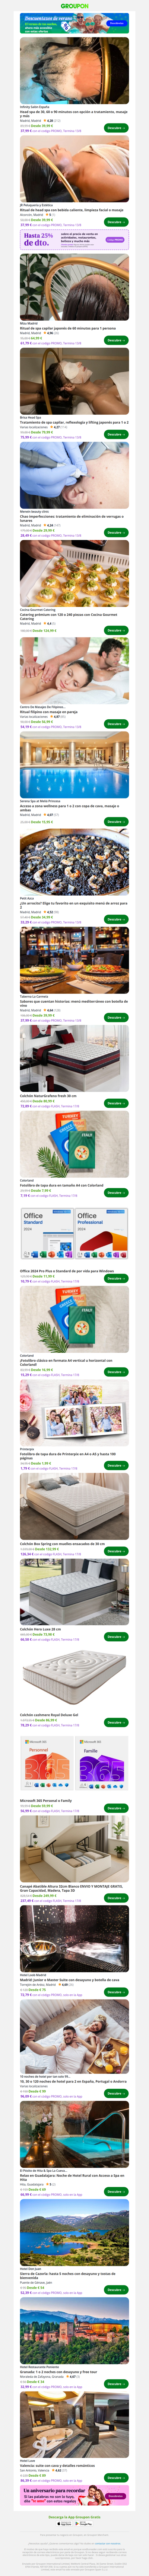Image resolution: width=149 pixels, height=2576 pixels.
Task: Open the Office Standard and Professional product image
Action: [x=74, y=1235]
